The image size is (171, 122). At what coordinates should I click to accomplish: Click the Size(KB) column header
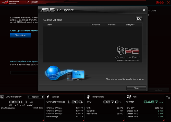130,25
